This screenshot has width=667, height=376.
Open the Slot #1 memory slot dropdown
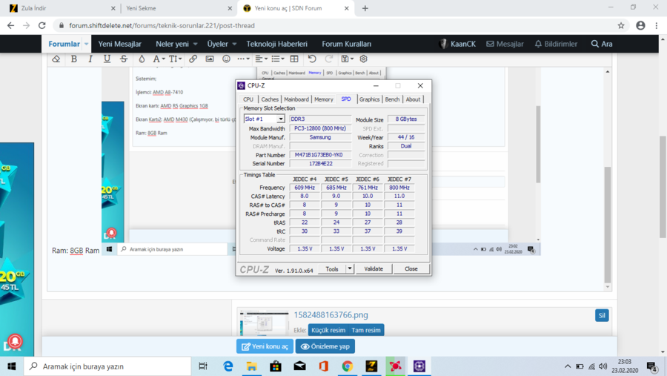pyautogui.click(x=264, y=119)
